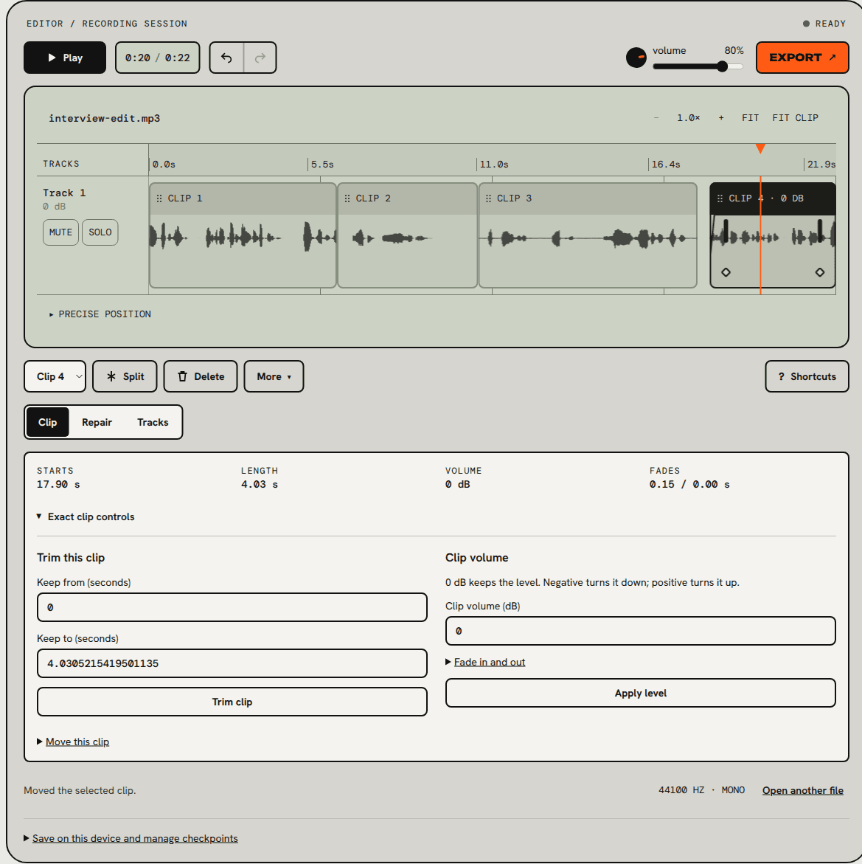This screenshot has height=864, width=862.
Task: Click the Apply level button
Action: (640, 693)
